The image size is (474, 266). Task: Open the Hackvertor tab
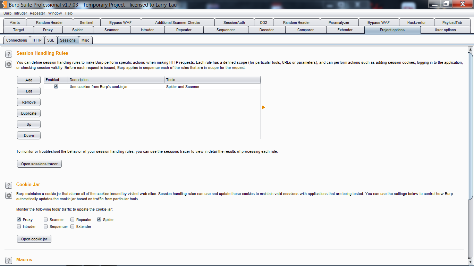click(x=416, y=23)
